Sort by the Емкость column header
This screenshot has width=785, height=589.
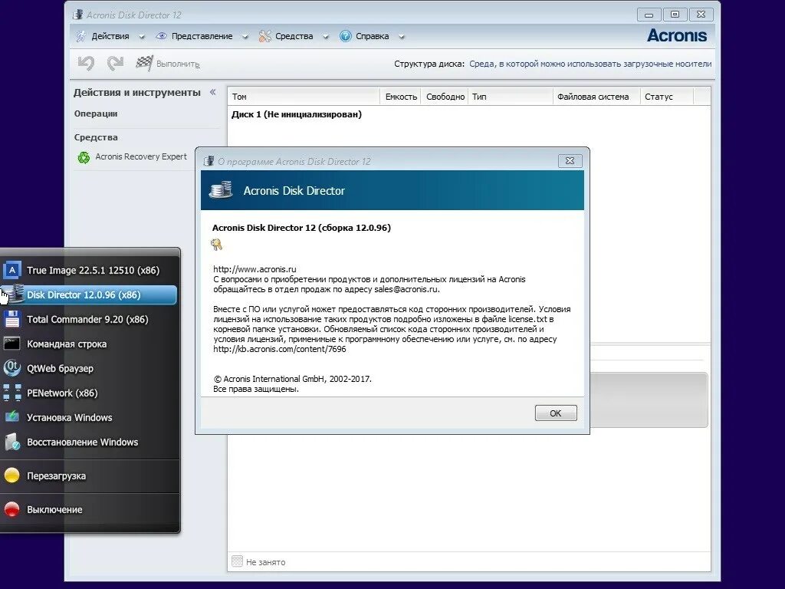(x=400, y=97)
